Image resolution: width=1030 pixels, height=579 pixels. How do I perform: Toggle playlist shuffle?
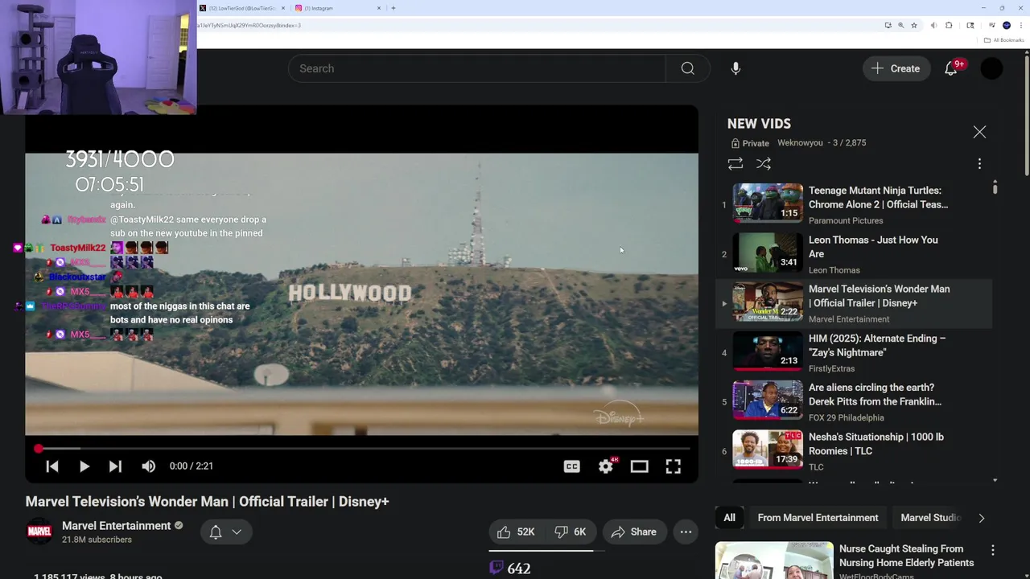coord(764,163)
